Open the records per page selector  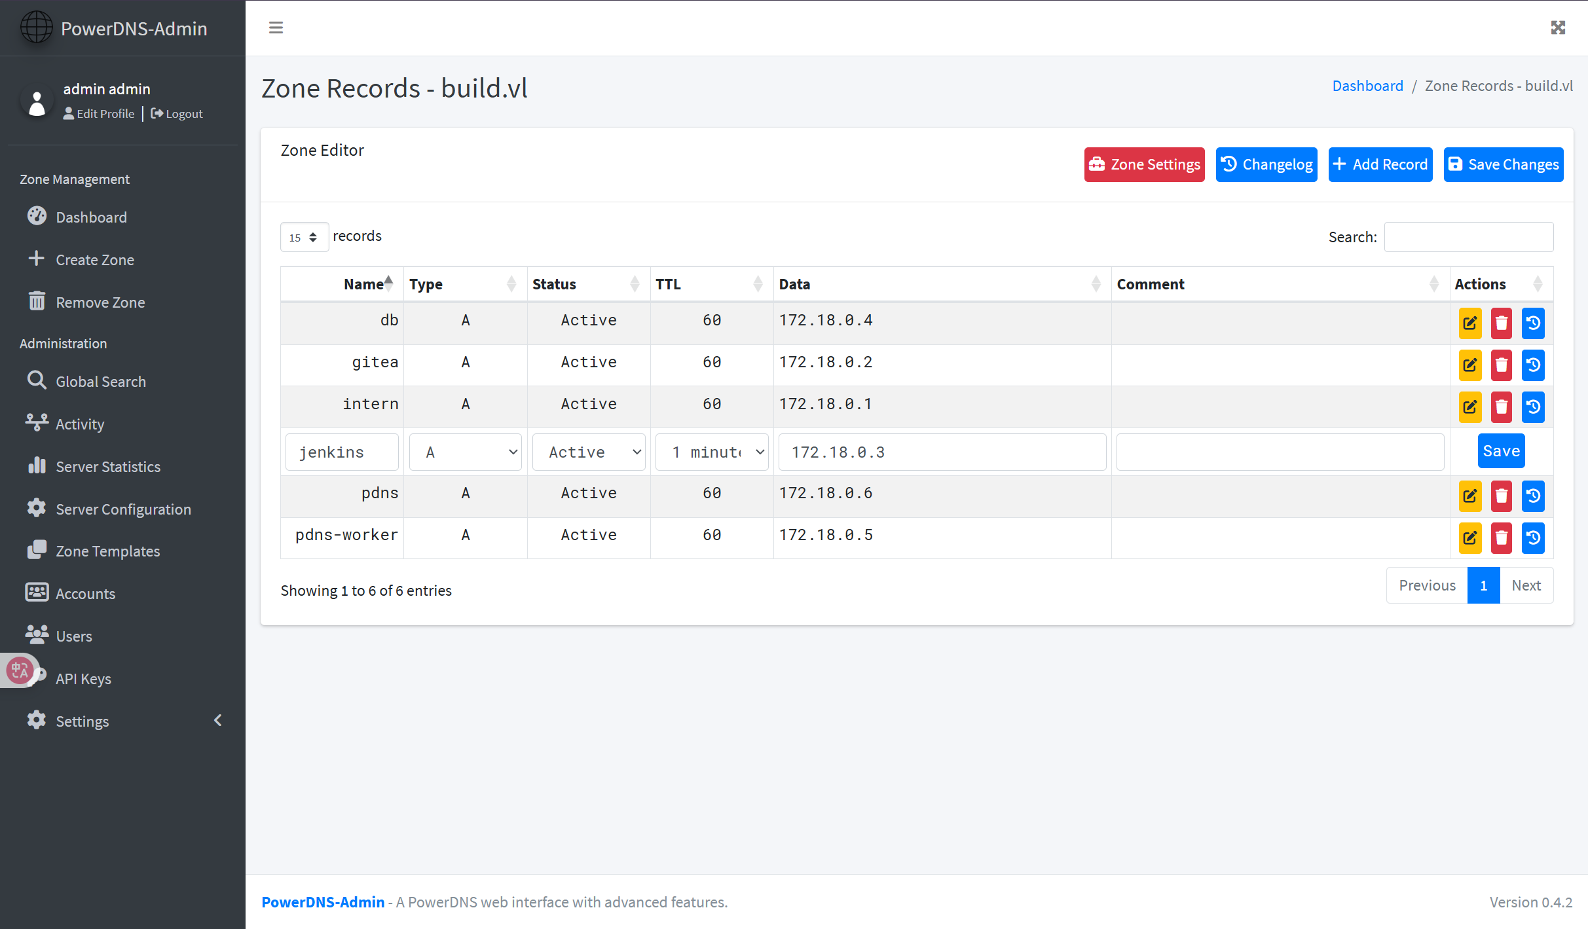pos(304,237)
